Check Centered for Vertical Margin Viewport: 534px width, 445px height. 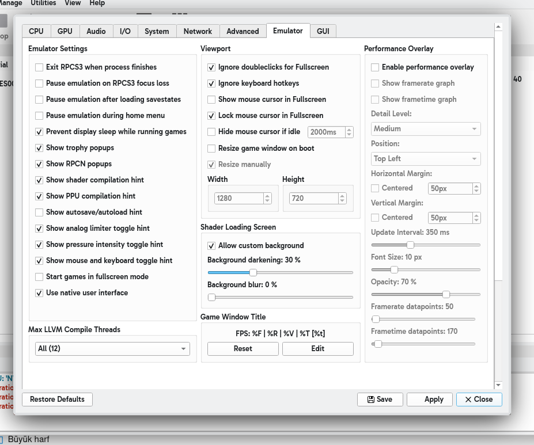pyautogui.click(x=375, y=218)
